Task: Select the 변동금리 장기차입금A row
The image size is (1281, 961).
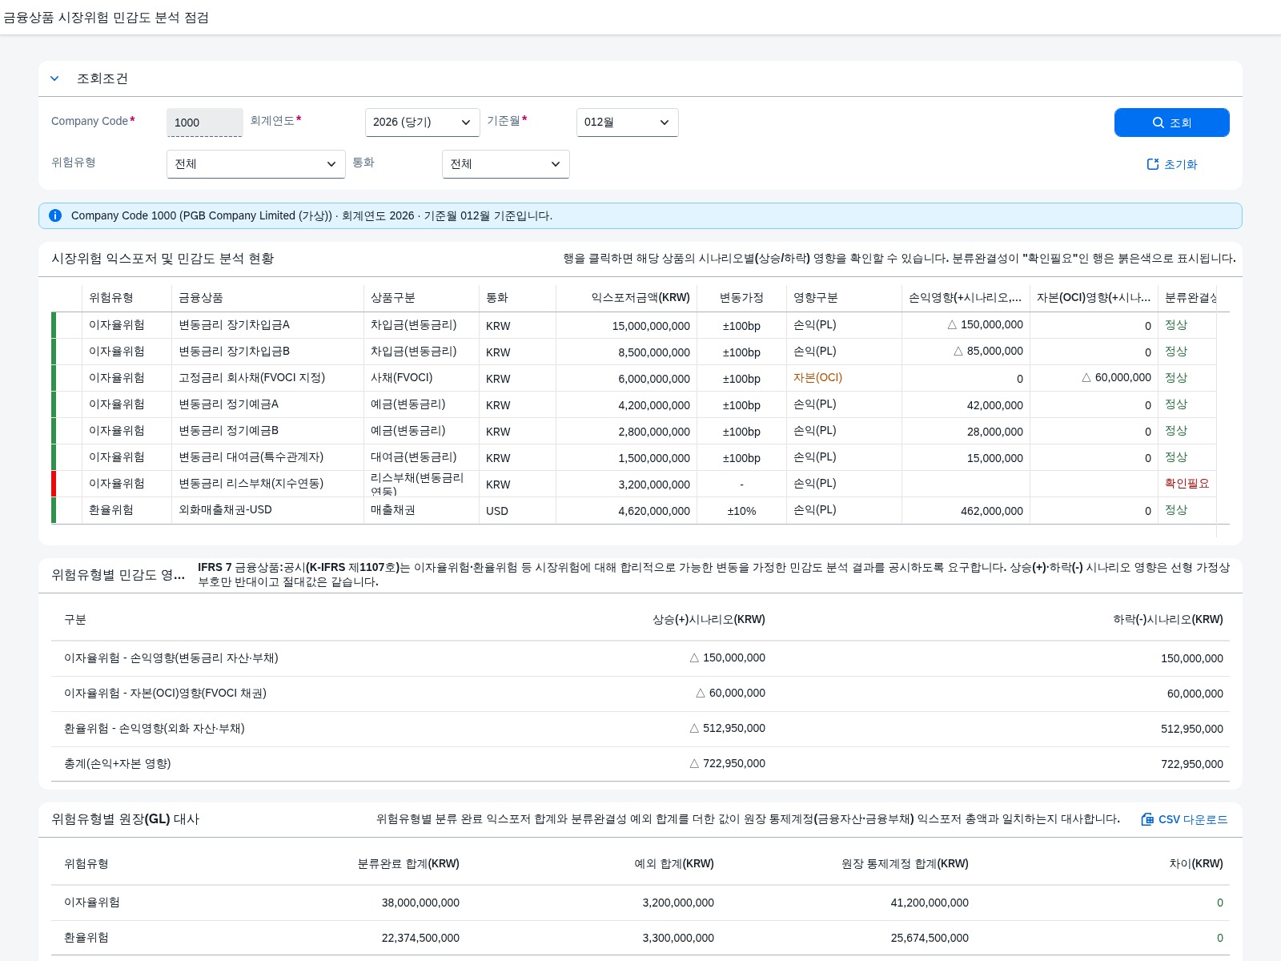Action: click(634, 325)
